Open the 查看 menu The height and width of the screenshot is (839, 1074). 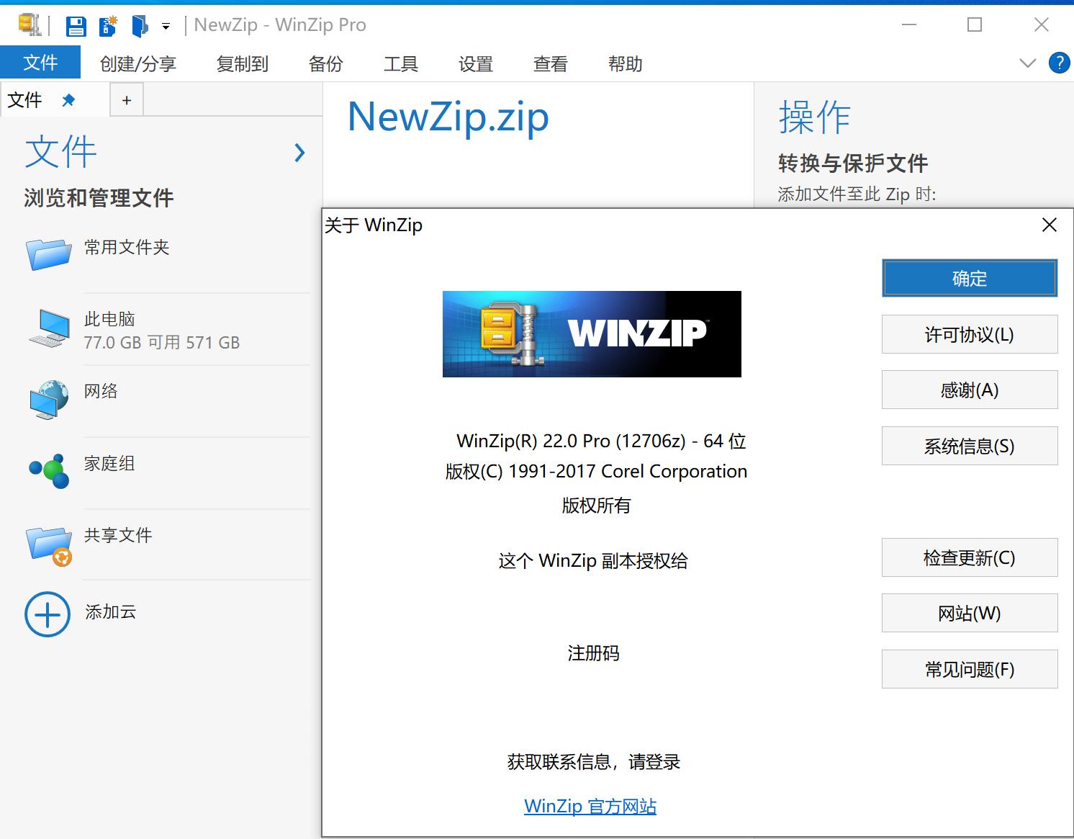[550, 64]
